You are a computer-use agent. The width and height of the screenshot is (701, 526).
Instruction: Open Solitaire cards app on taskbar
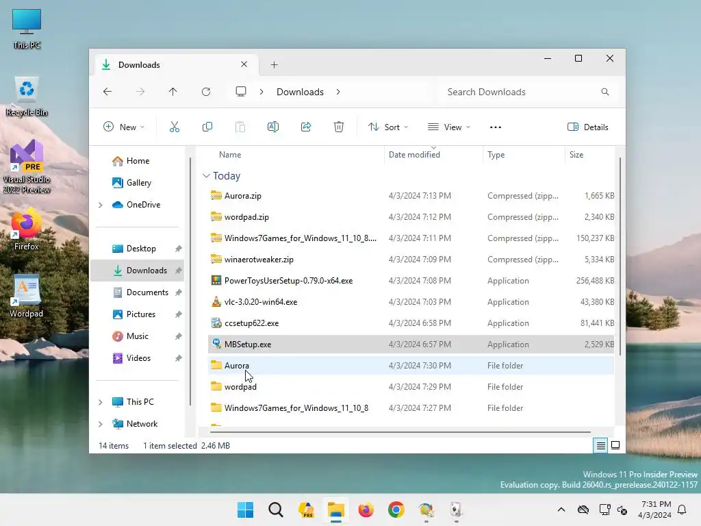456,510
